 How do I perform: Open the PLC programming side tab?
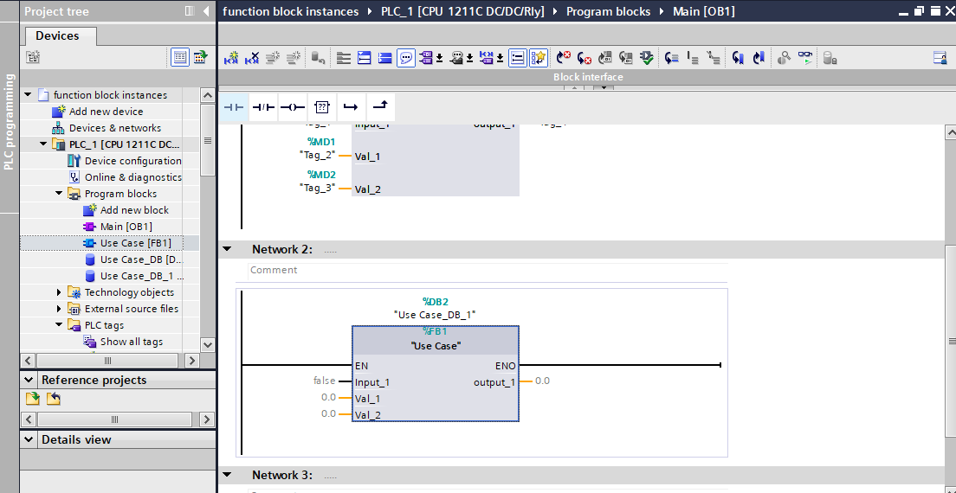click(10, 121)
